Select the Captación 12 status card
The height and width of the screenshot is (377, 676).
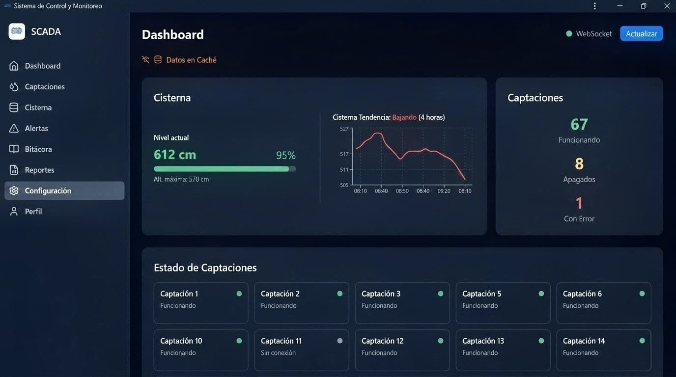point(402,350)
